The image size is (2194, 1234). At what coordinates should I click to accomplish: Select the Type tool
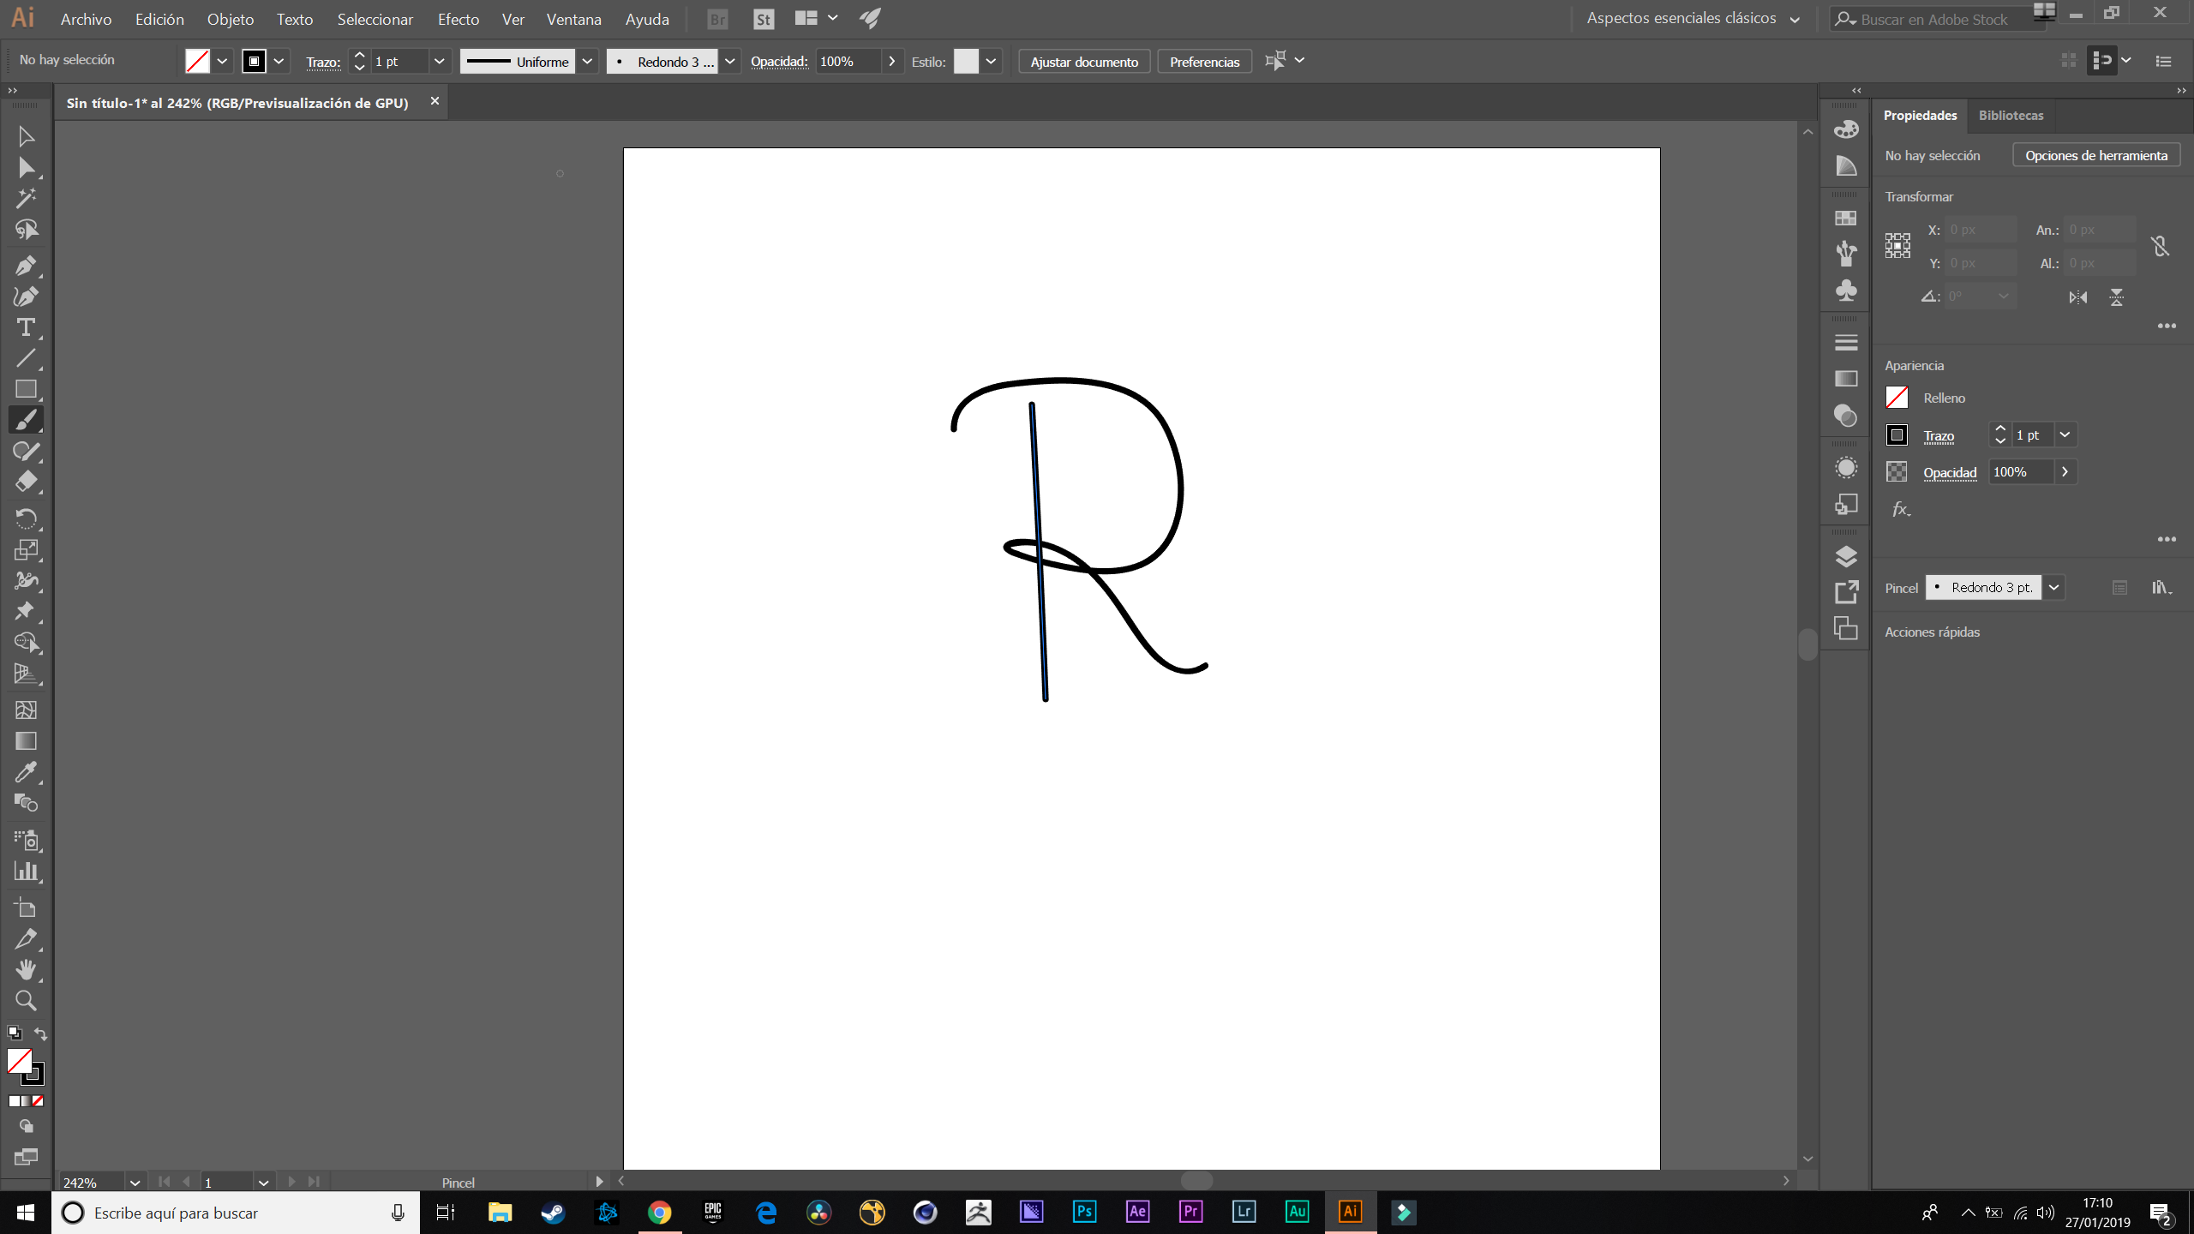[26, 327]
